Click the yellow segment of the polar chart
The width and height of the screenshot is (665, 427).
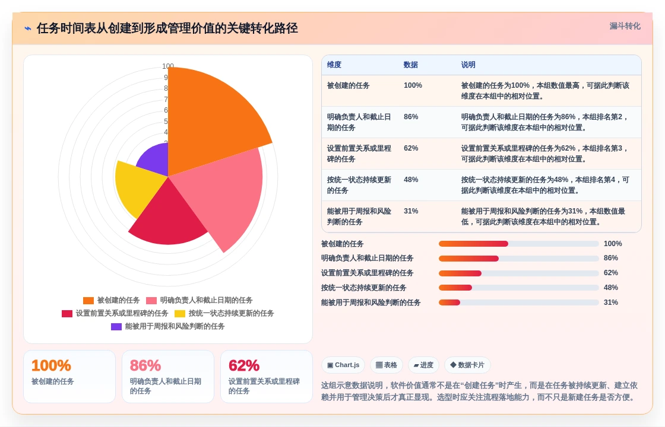(138, 186)
